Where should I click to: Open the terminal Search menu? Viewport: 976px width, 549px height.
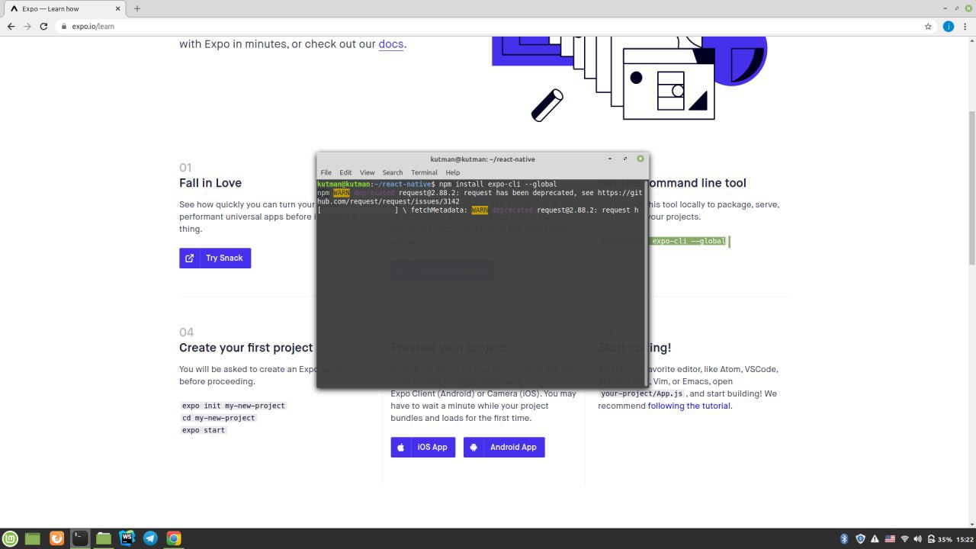393,172
